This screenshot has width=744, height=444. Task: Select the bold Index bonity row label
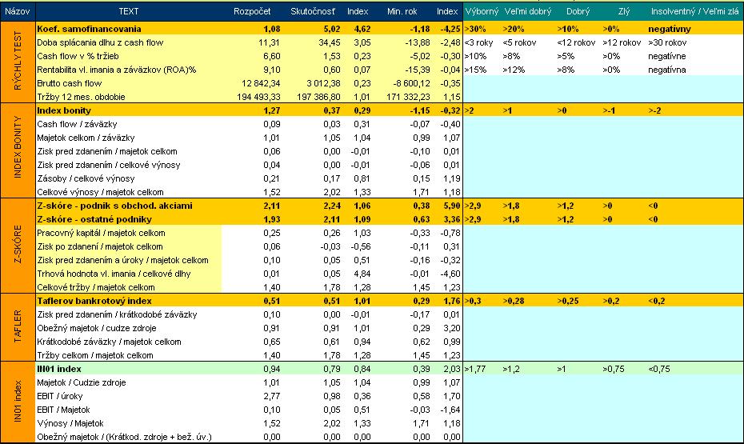[x=63, y=110]
